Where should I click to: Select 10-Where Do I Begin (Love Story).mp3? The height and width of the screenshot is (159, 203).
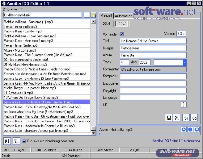(x=47, y=98)
